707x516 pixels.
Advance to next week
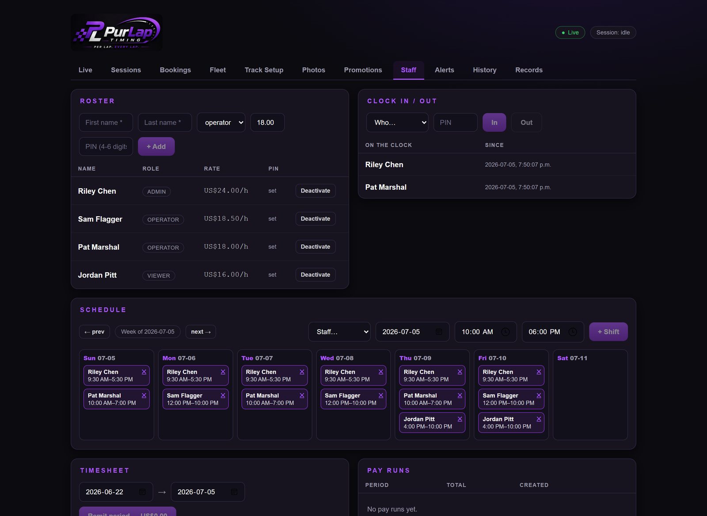[201, 332]
